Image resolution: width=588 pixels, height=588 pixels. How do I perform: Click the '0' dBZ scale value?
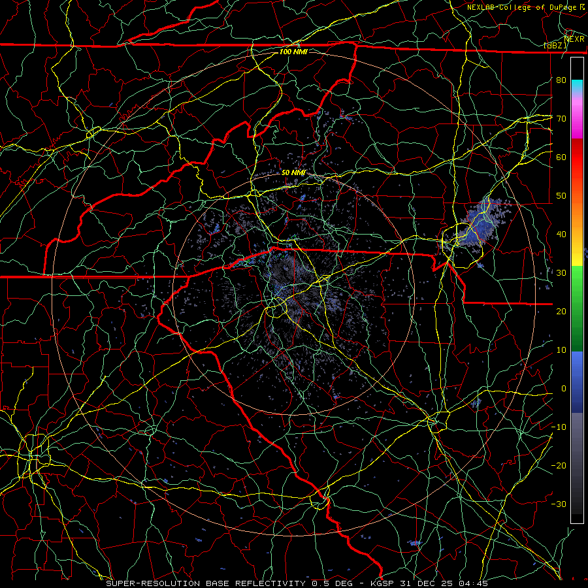click(564, 389)
